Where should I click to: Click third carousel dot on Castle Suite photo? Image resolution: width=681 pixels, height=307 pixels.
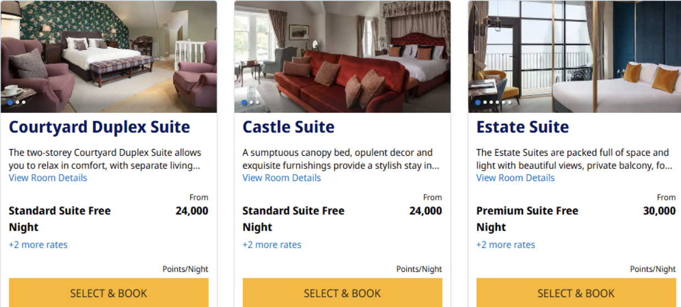[257, 102]
